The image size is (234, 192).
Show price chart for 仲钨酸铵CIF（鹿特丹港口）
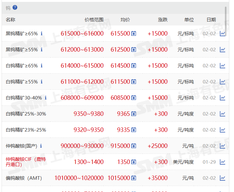[x=222, y=162]
